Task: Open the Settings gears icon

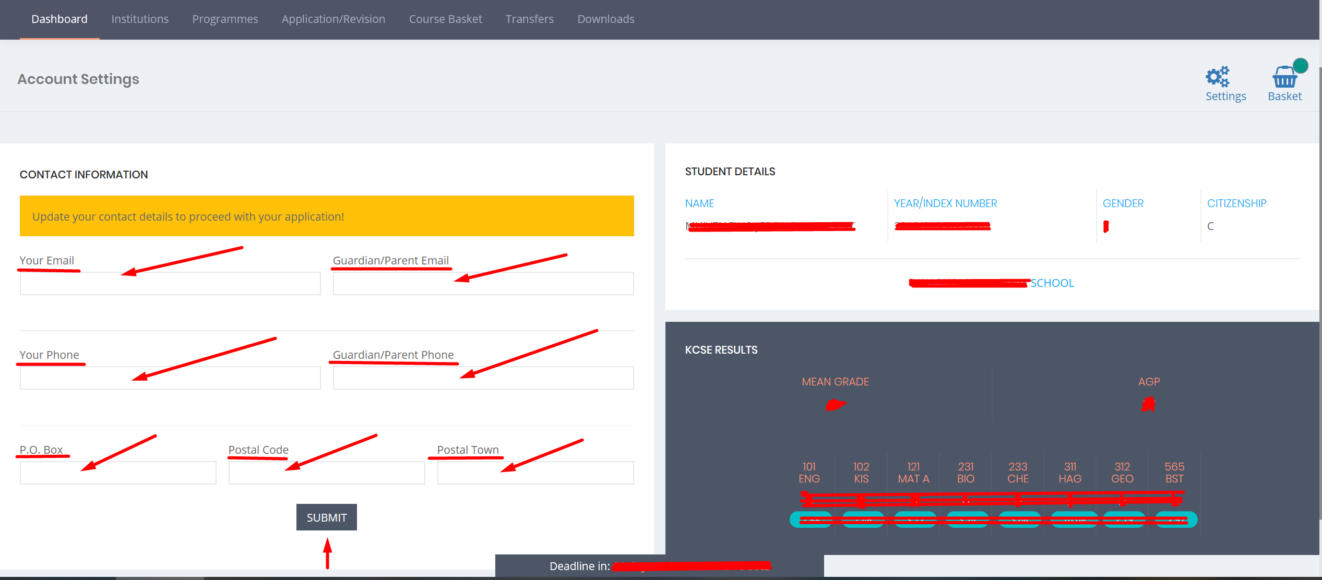Action: [1218, 77]
